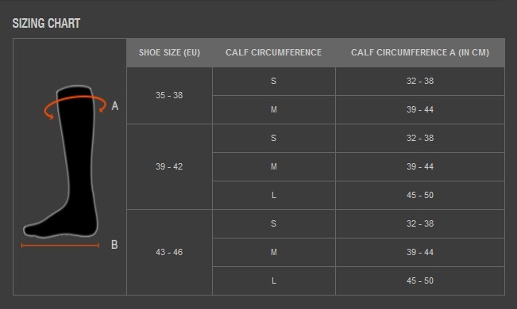This screenshot has height=309, width=517.
Task: Select size S under shoe size 43 - 46
Action: pos(274,223)
